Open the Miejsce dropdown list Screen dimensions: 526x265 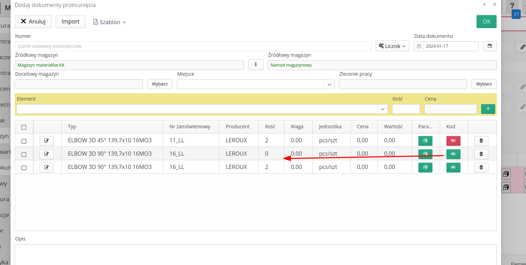[x=329, y=84]
